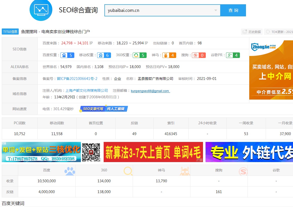Open the 专业外链代发 ad banner
This screenshot has height=211, width=293.
[249, 152]
